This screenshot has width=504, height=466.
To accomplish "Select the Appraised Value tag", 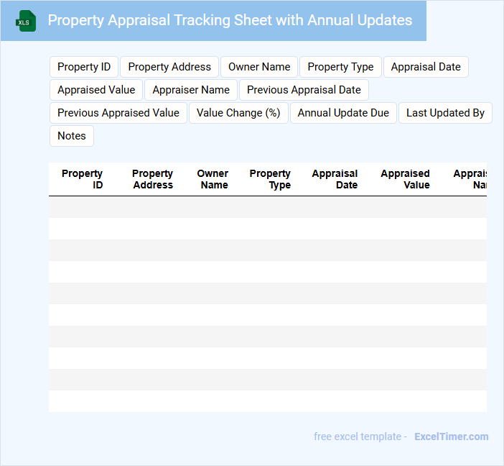I will [96, 90].
